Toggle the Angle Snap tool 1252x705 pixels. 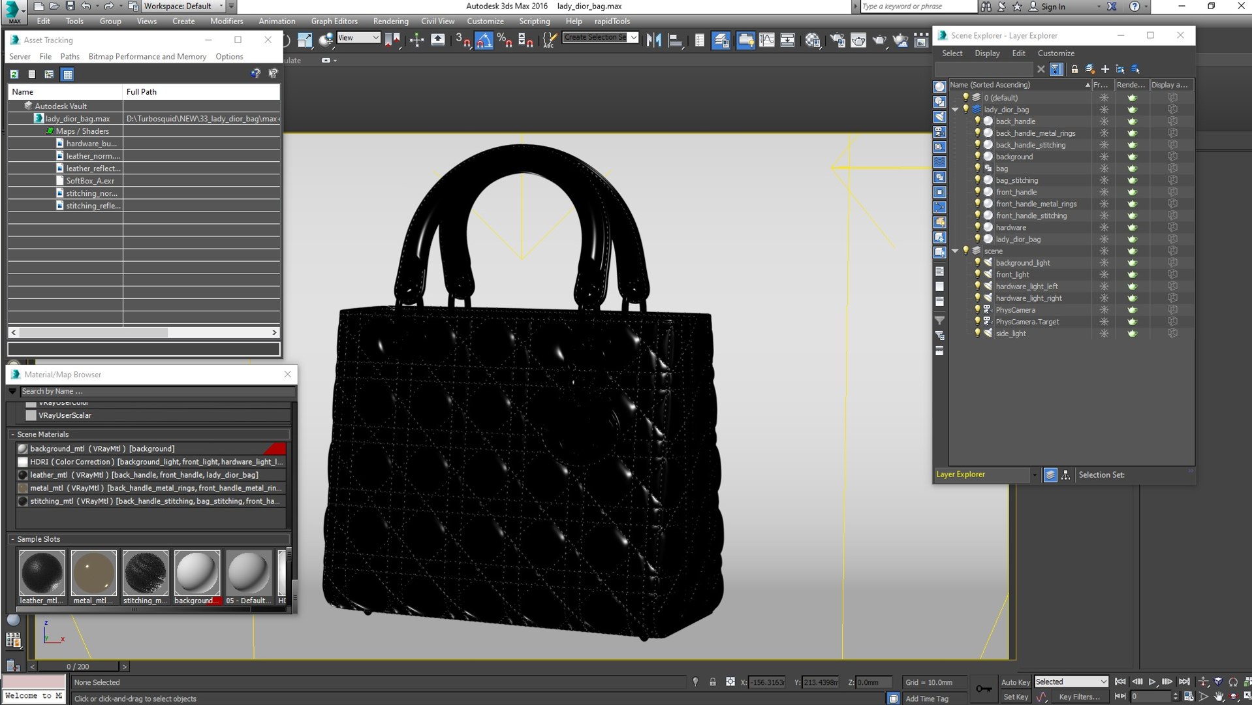484,40
